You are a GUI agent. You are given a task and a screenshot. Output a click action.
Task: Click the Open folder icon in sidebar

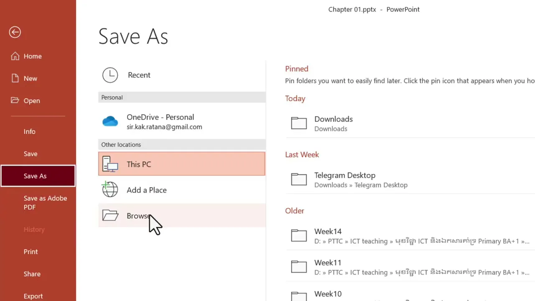click(x=15, y=100)
